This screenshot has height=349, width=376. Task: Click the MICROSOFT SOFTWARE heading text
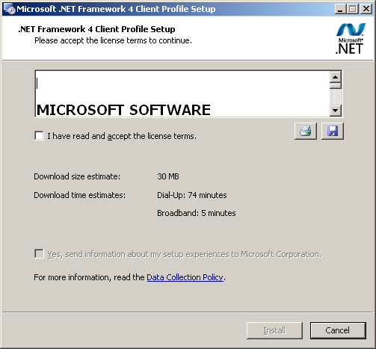point(123,110)
